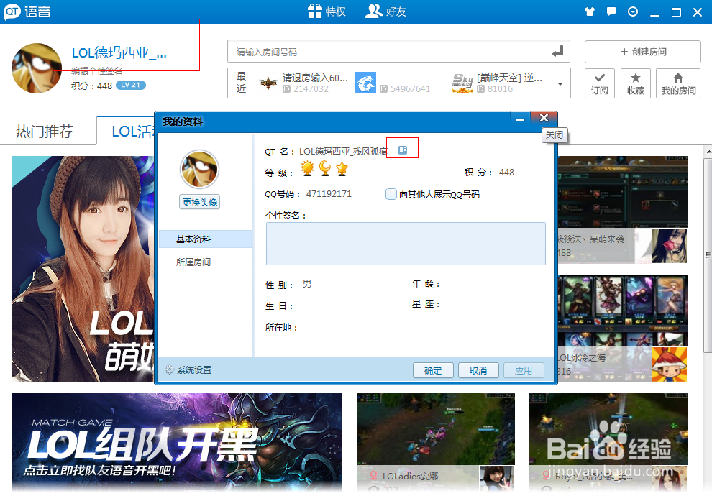712x496 pixels.
Task: Open the 特权 gift menu
Action: click(x=327, y=12)
